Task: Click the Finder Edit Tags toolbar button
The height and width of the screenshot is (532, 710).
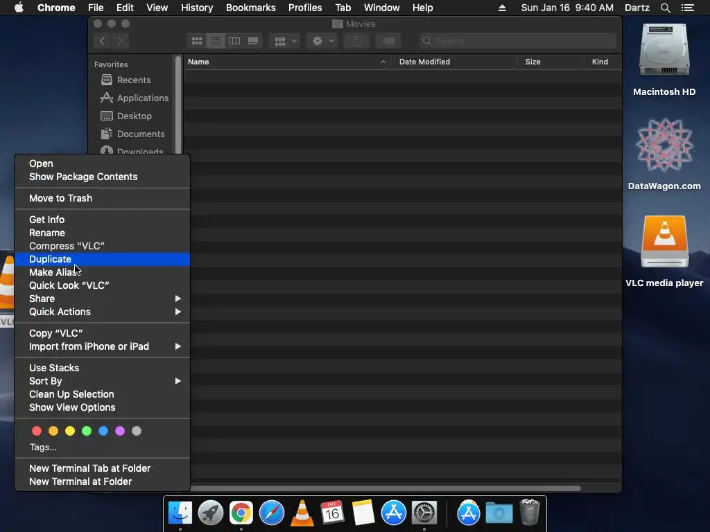Action: 388,41
